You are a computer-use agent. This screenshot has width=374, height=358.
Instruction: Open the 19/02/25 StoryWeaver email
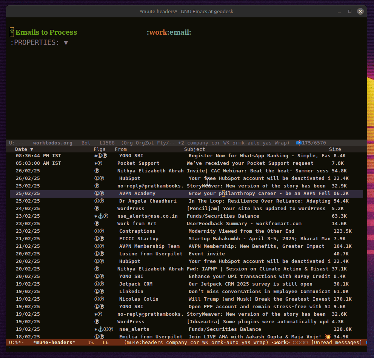point(186,314)
